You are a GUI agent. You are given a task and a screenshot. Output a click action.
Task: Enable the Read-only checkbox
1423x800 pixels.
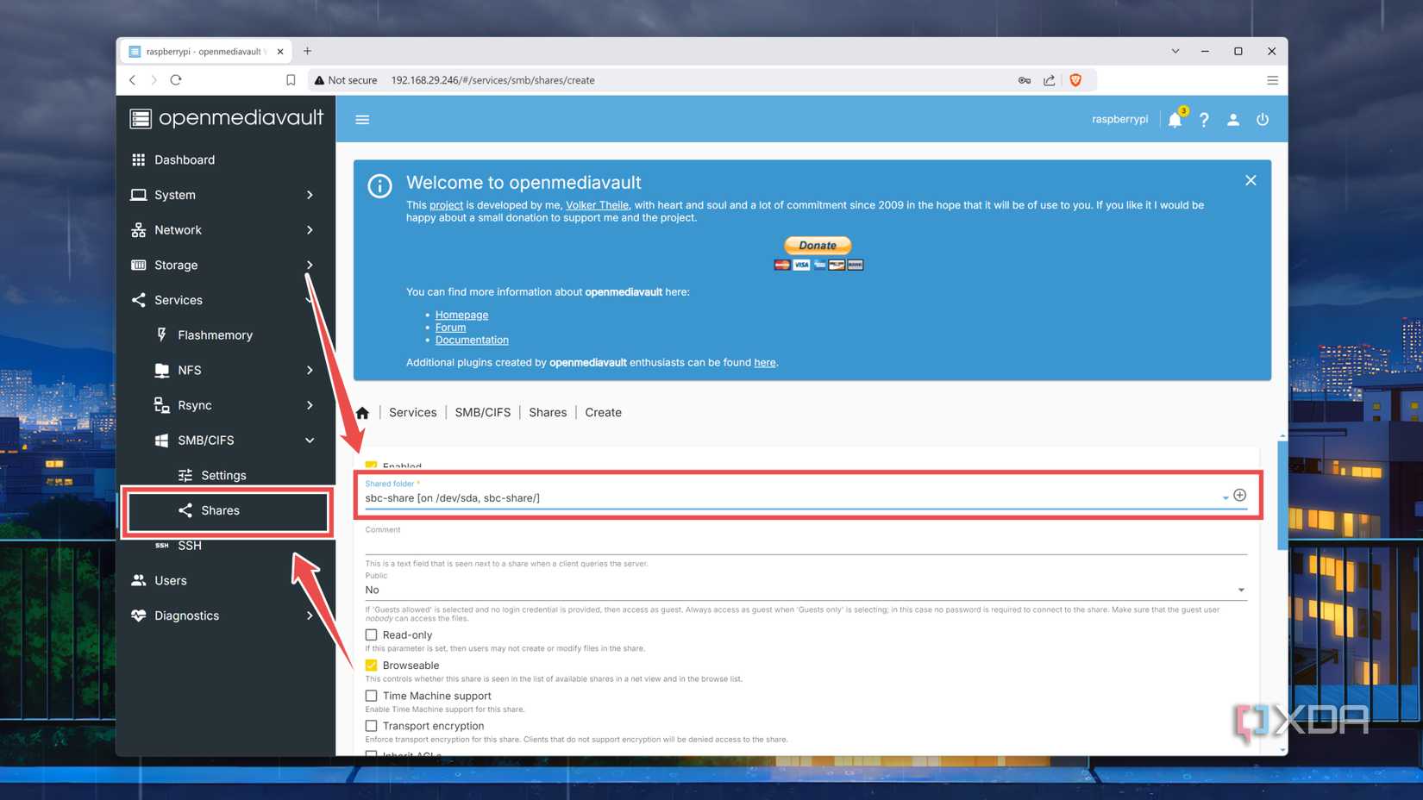[371, 635]
